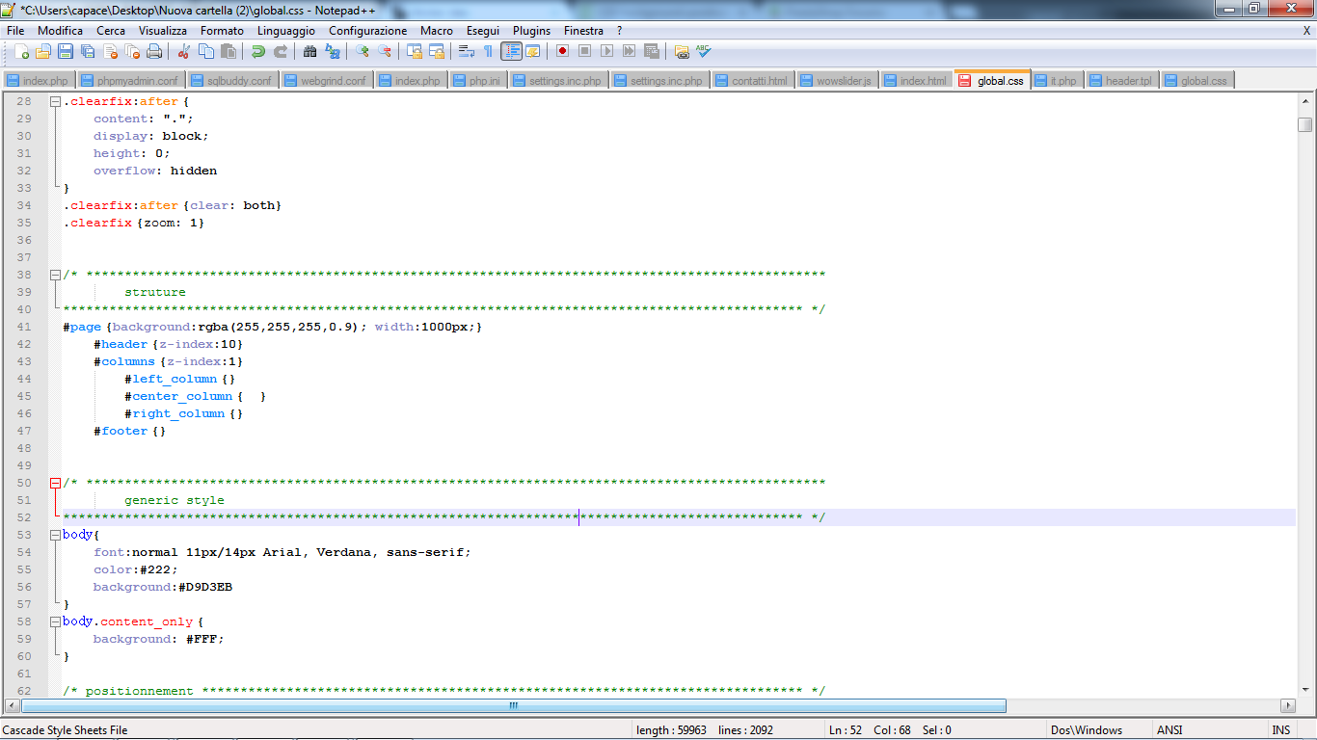Open the Linguaggio menu
This screenshot has height=740, width=1317.
point(286,31)
